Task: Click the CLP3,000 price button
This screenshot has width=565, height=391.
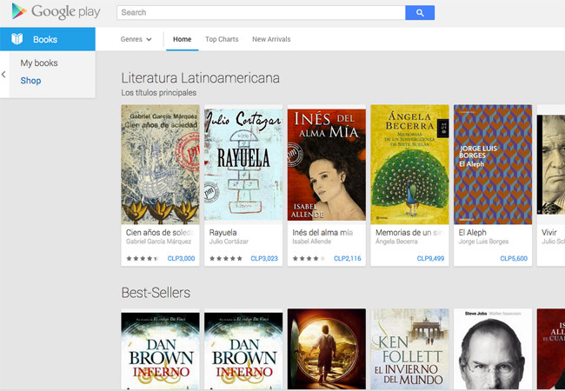Action: 182,259
